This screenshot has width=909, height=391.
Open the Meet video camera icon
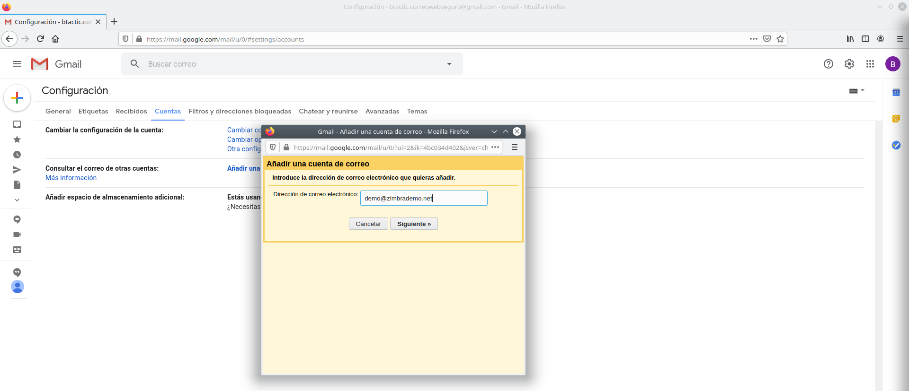pyautogui.click(x=17, y=235)
